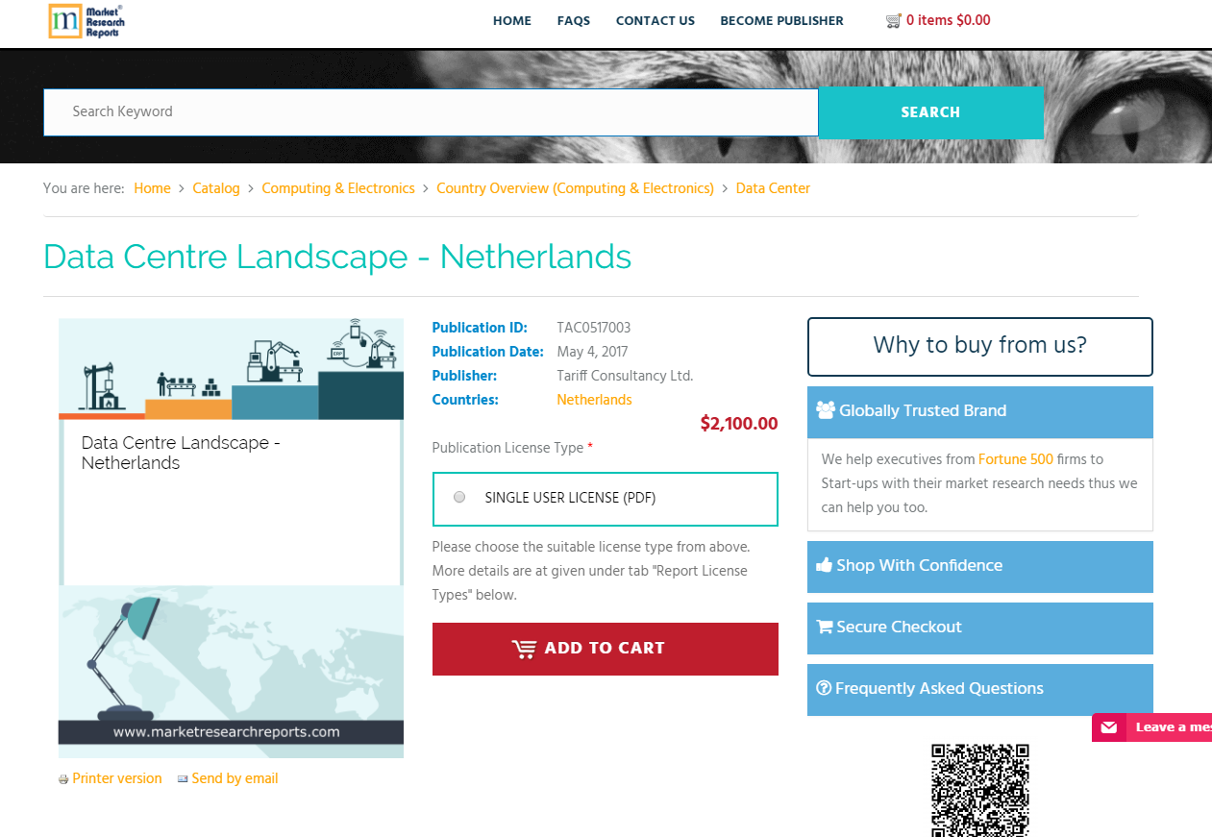1212x837 pixels.
Task: Open the BECOME PUBLISHER menu item
Action: (x=781, y=20)
